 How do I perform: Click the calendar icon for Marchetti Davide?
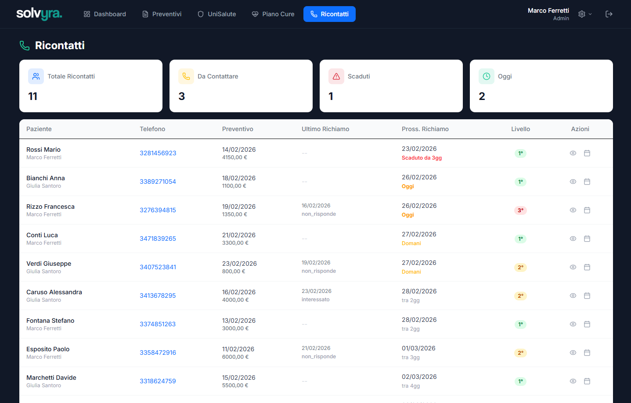point(587,381)
